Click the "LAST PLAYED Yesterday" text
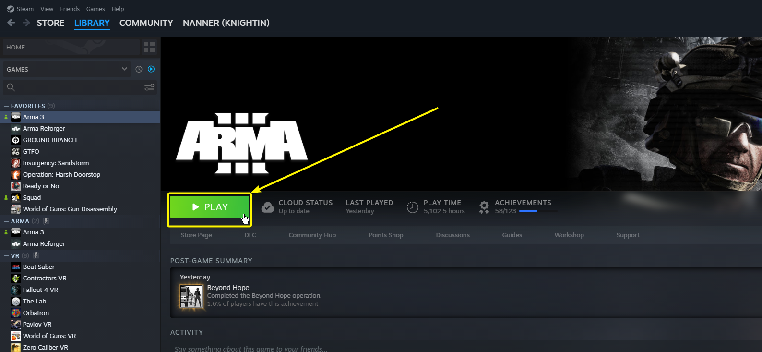The height and width of the screenshot is (352, 762). [x=369, y=207]
